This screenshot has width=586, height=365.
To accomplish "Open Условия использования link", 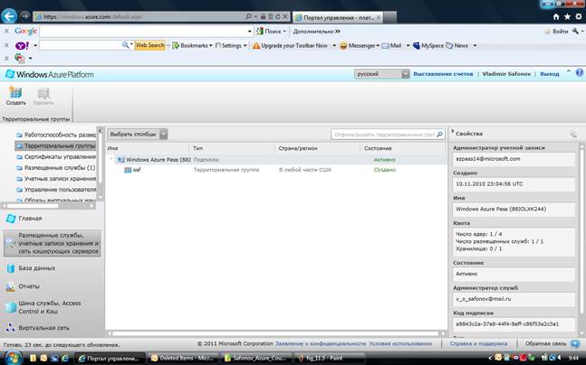I will [x=400, y=343].
